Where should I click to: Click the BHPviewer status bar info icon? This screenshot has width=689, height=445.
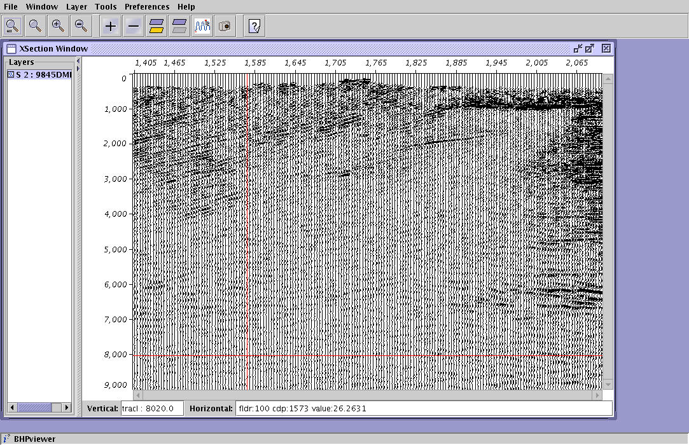point(6,439)
